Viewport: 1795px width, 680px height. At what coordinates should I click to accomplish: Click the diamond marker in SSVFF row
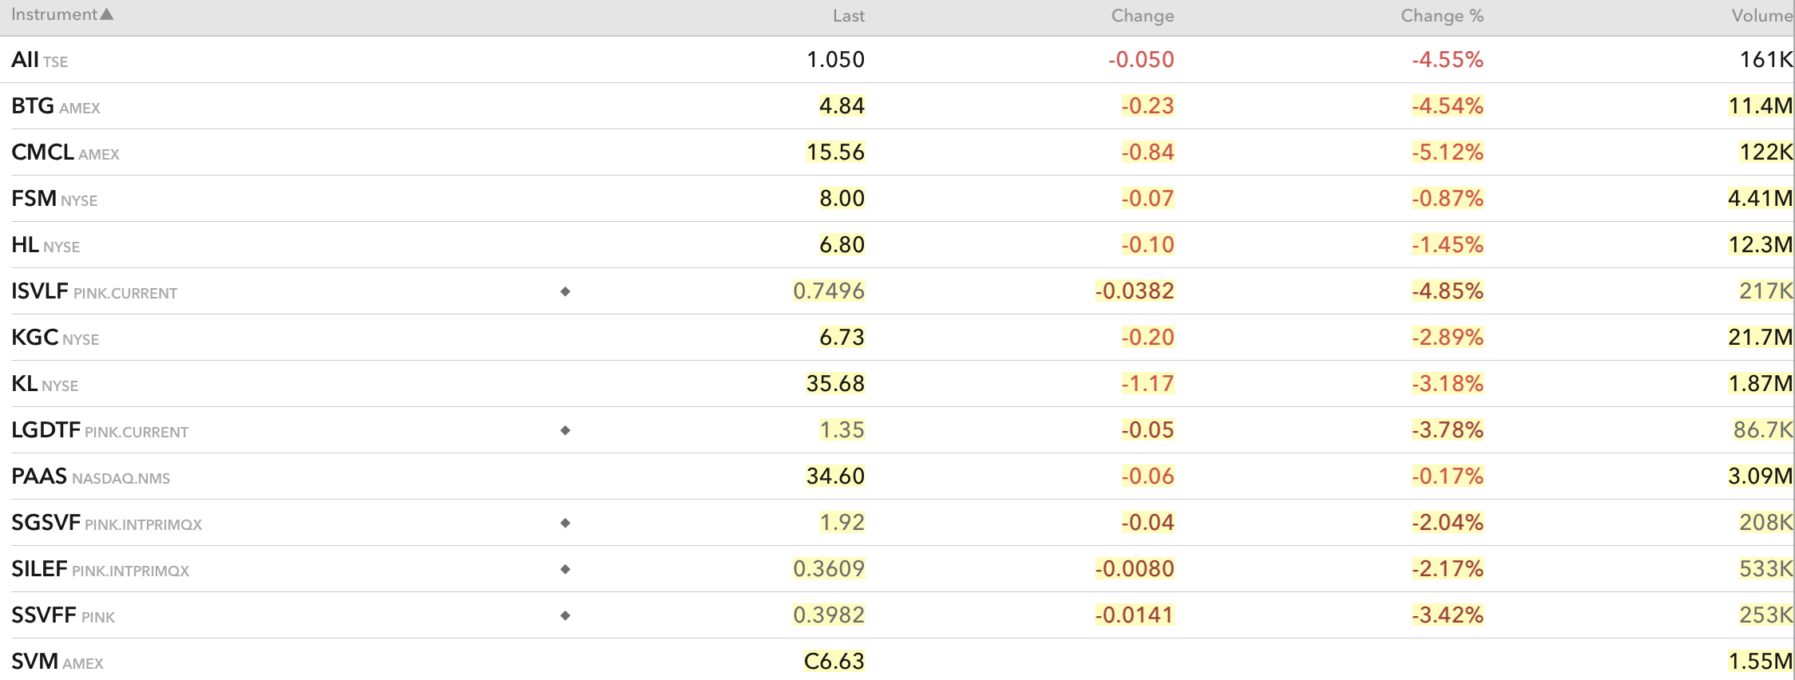pyautogui.click(x=565, y=615)
